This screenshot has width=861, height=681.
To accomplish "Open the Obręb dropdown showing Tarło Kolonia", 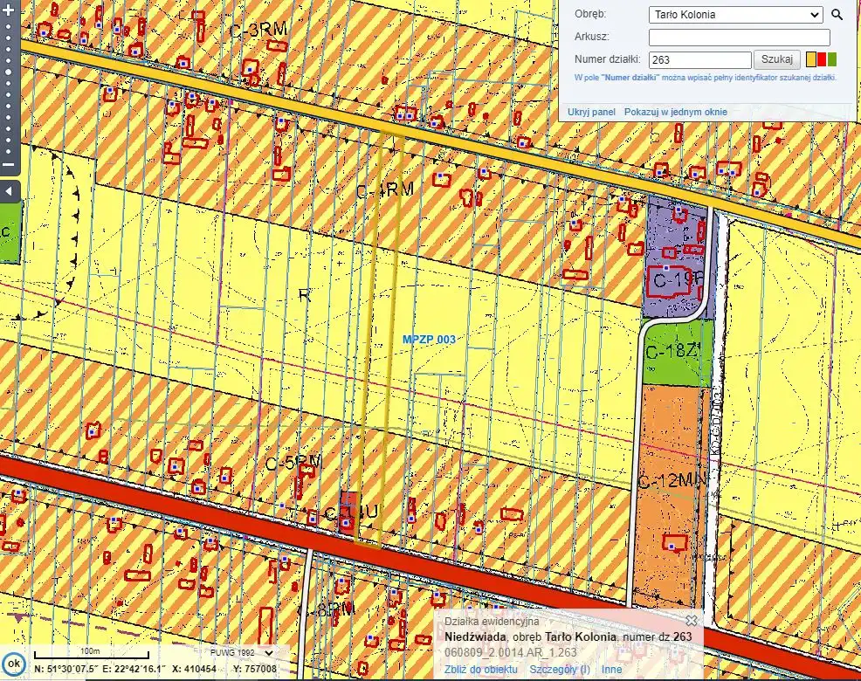I will (x=735, y=15).
